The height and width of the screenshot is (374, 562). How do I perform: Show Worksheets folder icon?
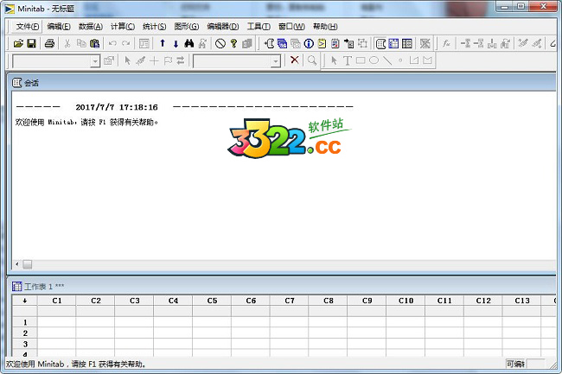coord(283,44)
